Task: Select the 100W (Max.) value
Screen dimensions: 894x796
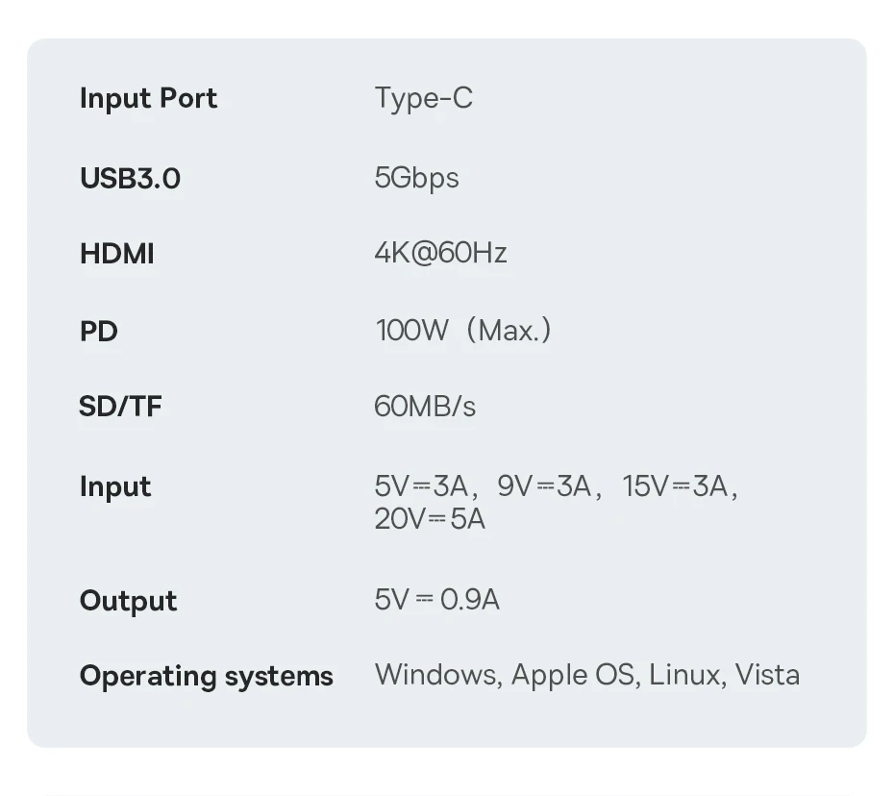Action: 463,331
